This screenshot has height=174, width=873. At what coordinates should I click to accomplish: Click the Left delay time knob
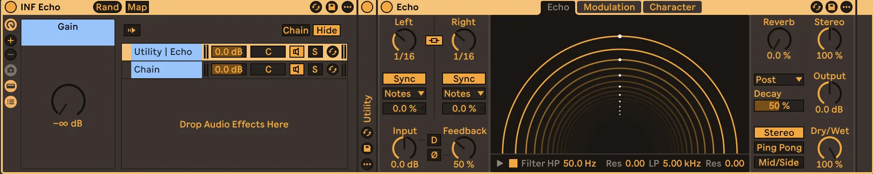(x=404, y=40)
